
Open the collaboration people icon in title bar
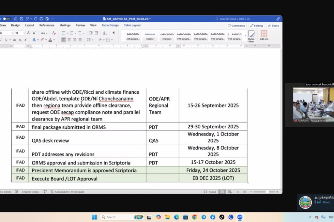278,19
